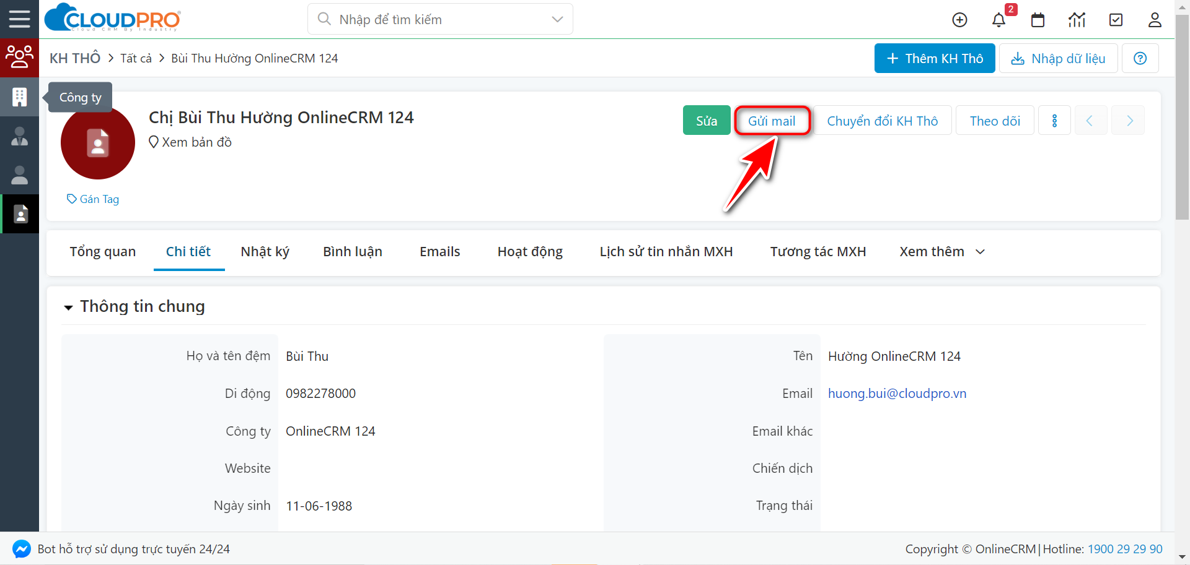The height and width of the screenshot is (565, 1190).
Task: Open Tương tác MXH tab
Action: point(818,252)
